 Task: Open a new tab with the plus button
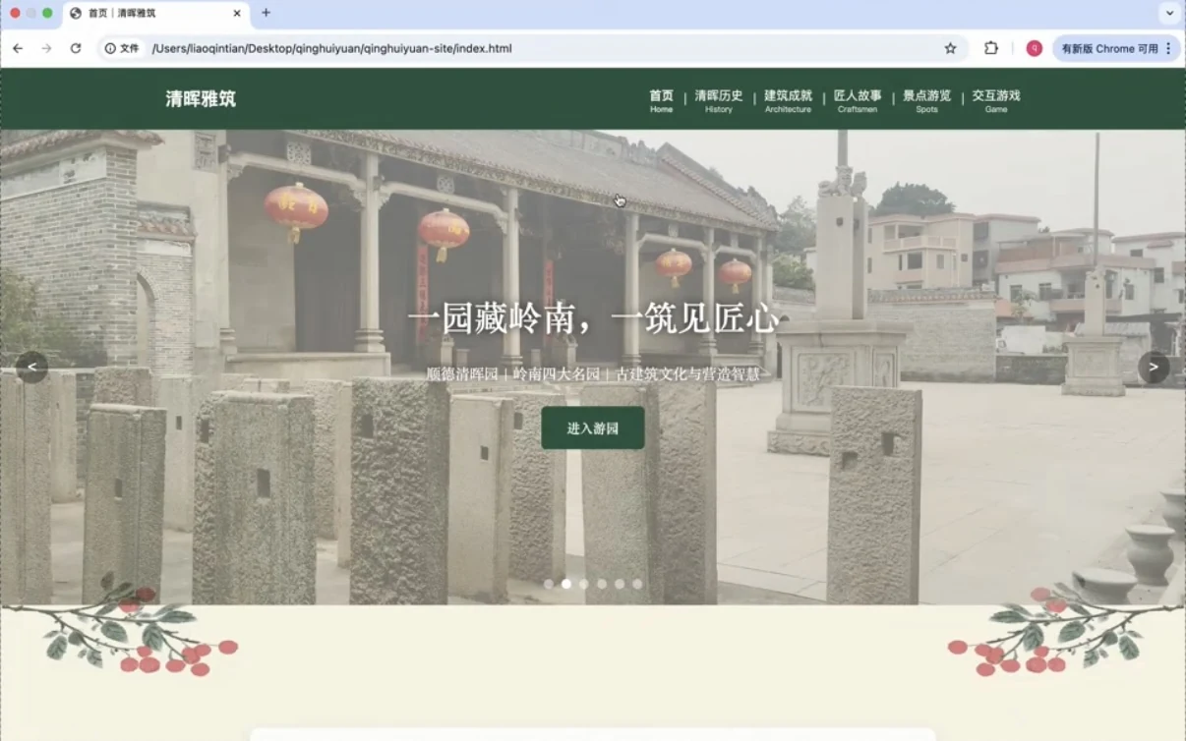click(x=266, y=13)
